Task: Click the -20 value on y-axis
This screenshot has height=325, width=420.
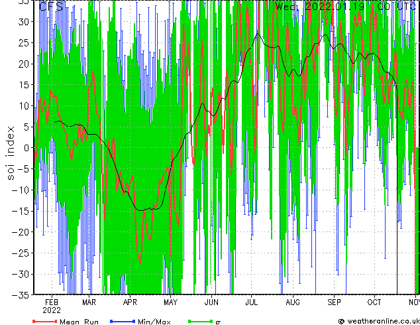Action: (21, 232)
